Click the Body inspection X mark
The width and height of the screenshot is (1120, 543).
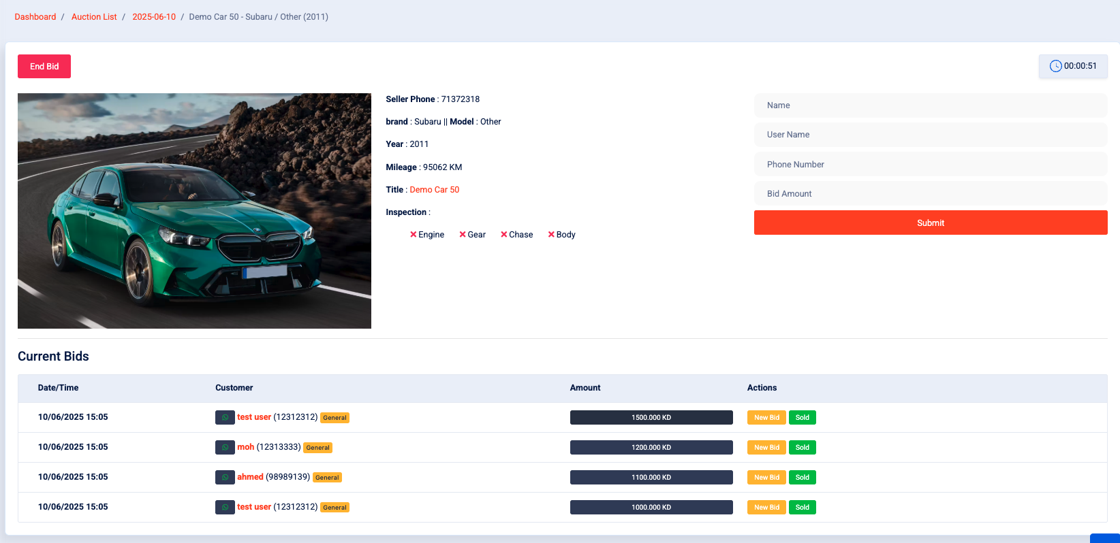pyautogui.click(x=551, y=235)
